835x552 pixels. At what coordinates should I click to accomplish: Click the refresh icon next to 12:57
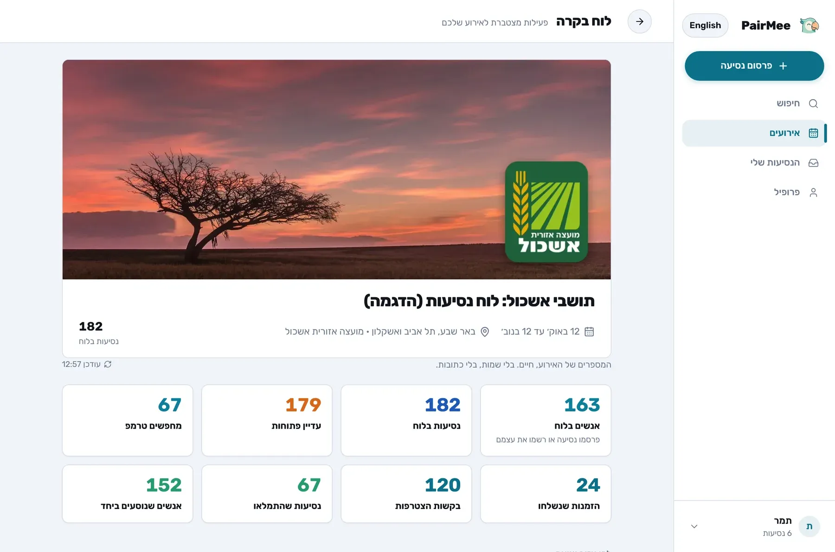coord(108,364)
